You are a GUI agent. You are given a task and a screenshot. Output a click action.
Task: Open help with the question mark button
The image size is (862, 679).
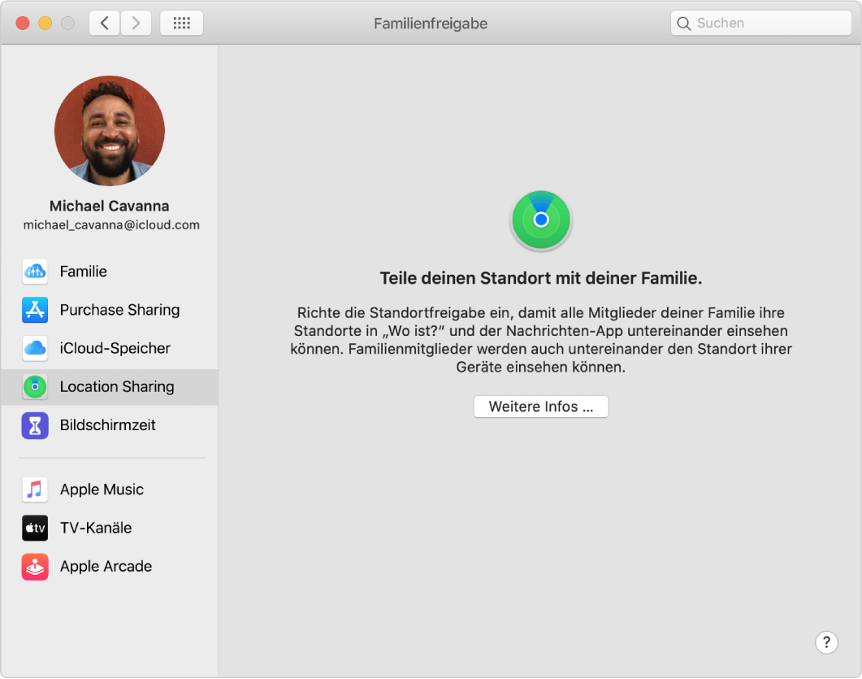coord(826,642)
